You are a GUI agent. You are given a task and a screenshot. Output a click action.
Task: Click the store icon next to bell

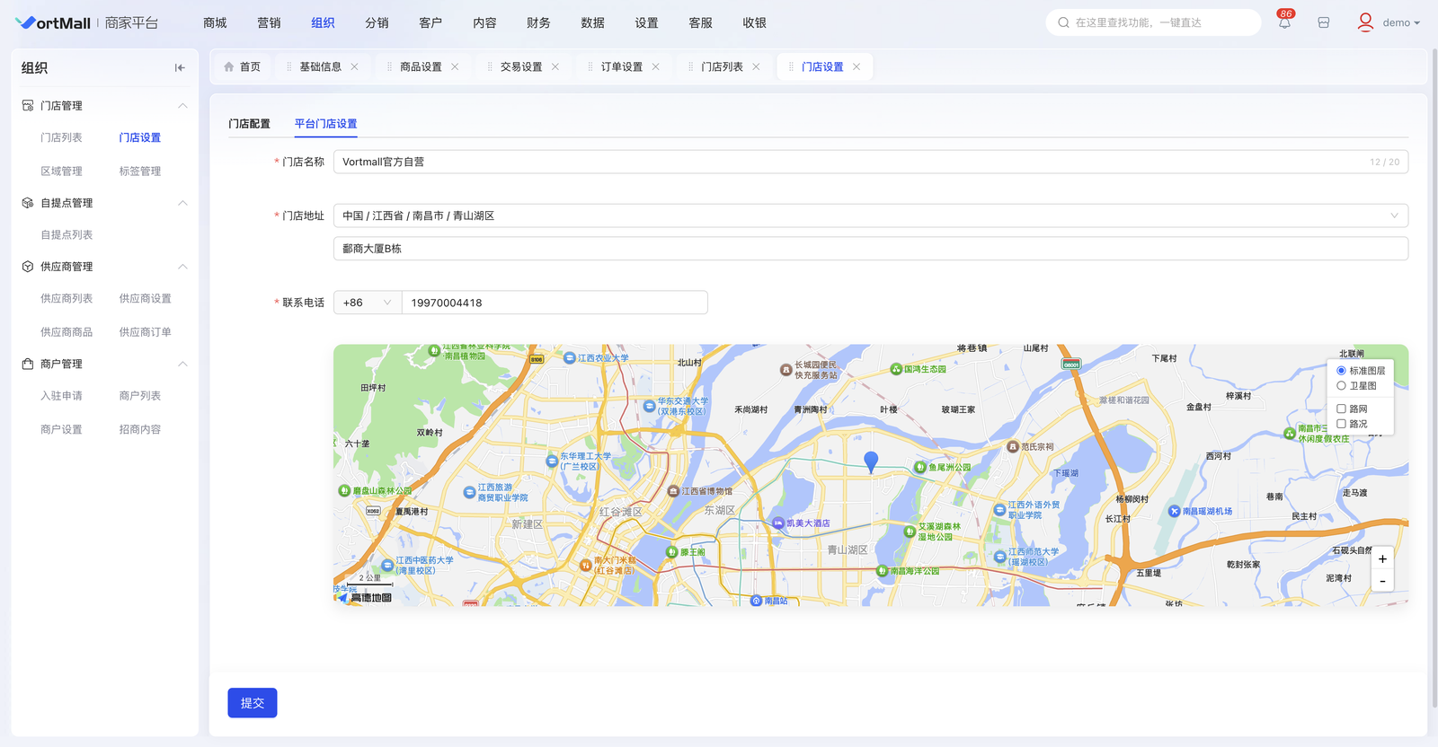tap(1323, 23)
